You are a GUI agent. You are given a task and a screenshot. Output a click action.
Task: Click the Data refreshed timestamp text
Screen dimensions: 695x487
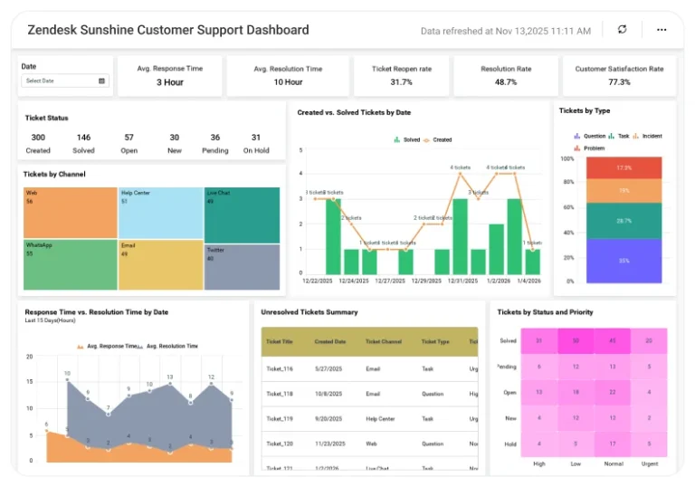[x=506, y=31]
